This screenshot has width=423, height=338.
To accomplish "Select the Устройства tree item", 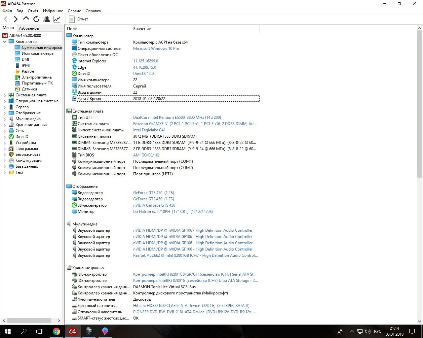I will (x=22, y=143).
